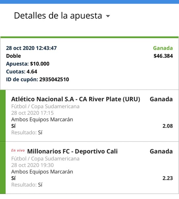Select the bet date 28 oct 2020 12:43:47
179x199 pixels.
click(31, 48)
